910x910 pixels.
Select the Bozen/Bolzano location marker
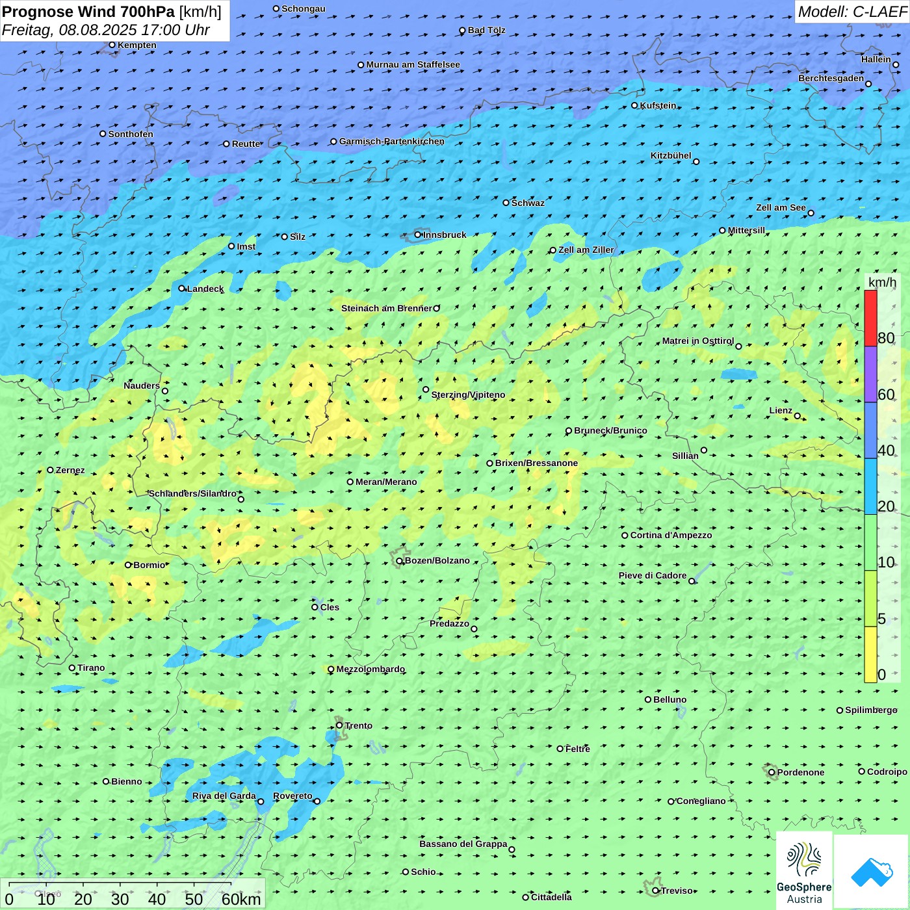[400, 561]
